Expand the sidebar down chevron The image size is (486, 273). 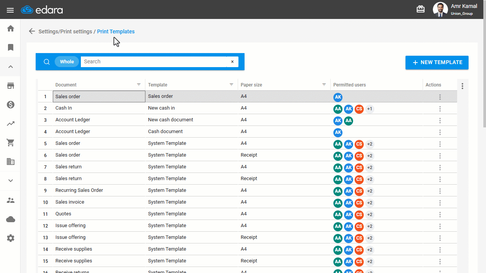pyautogui.click(x=11, y=181)
